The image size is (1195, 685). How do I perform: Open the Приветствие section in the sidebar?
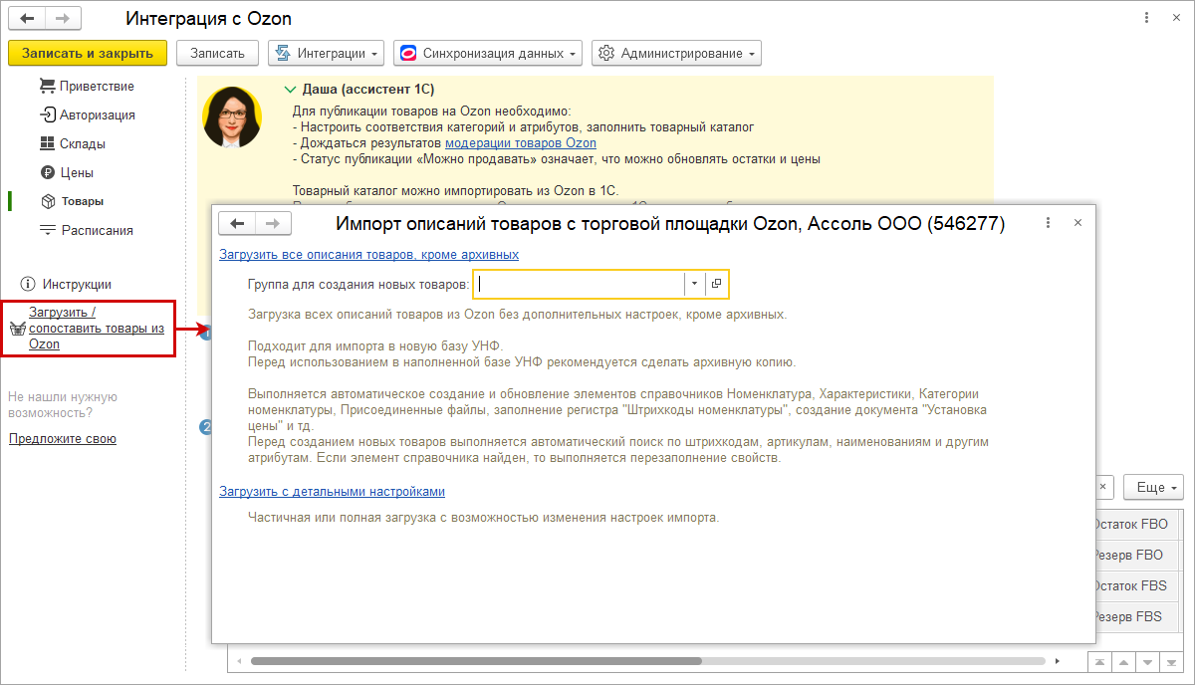pos(97,87)
